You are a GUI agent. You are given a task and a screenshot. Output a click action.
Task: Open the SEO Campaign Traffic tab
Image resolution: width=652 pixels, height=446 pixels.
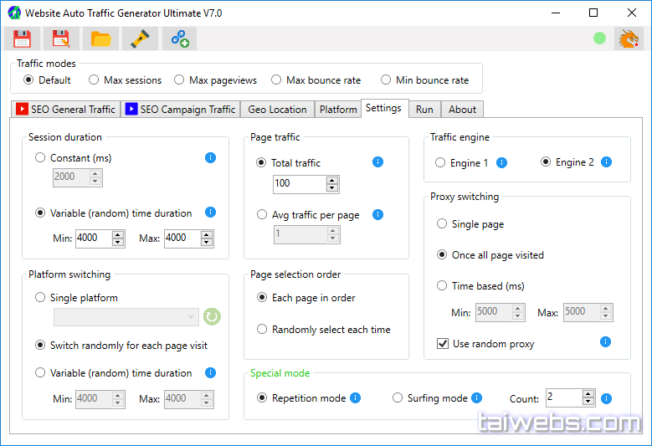[x=181, y=110]
